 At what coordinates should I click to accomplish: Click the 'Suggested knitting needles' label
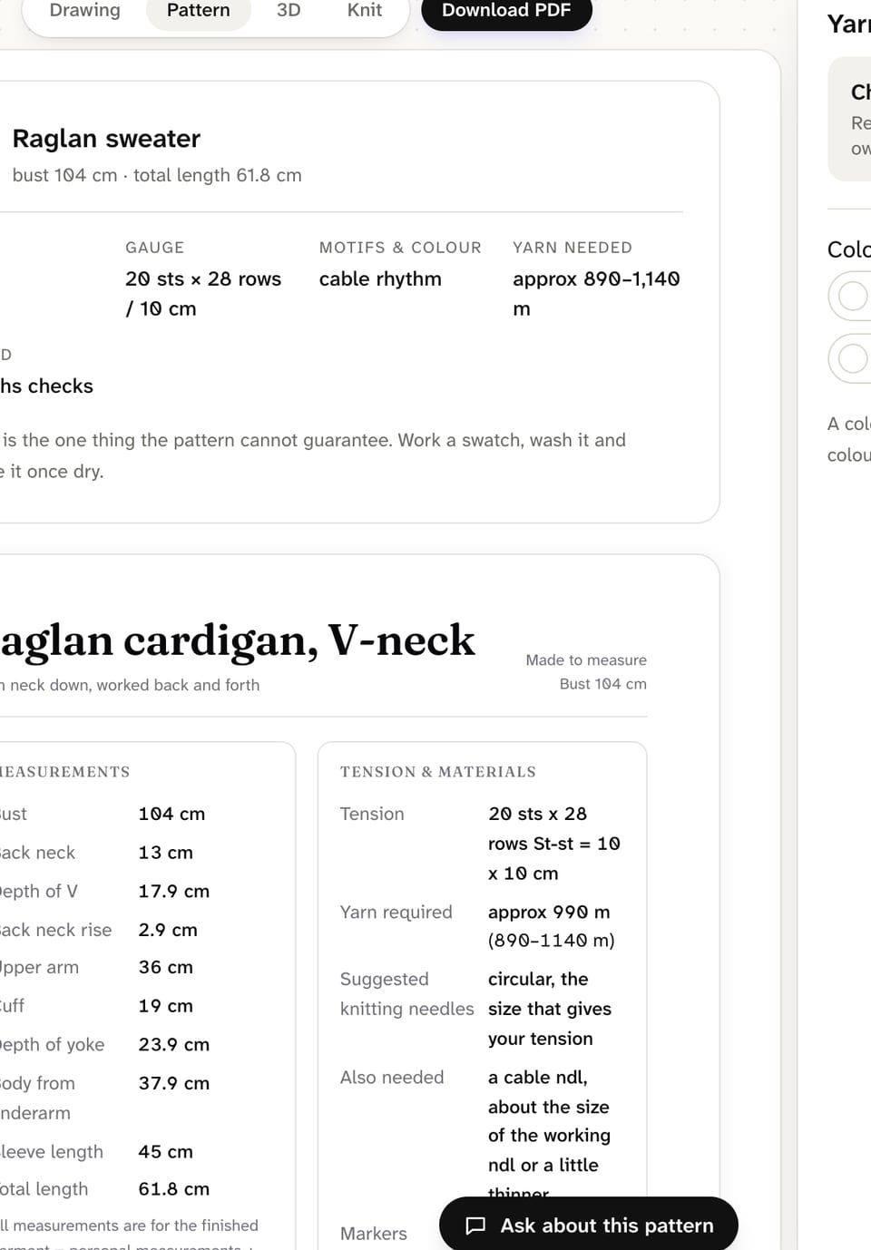tap(406, 993)
